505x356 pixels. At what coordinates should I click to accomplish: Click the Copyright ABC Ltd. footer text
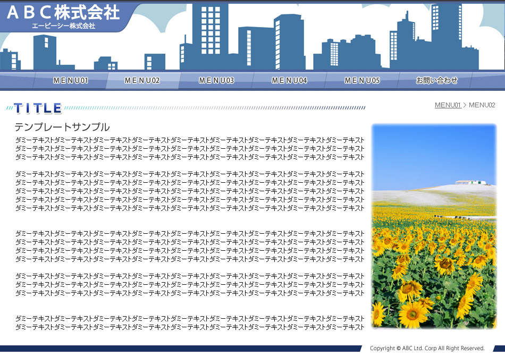[427, 348]
